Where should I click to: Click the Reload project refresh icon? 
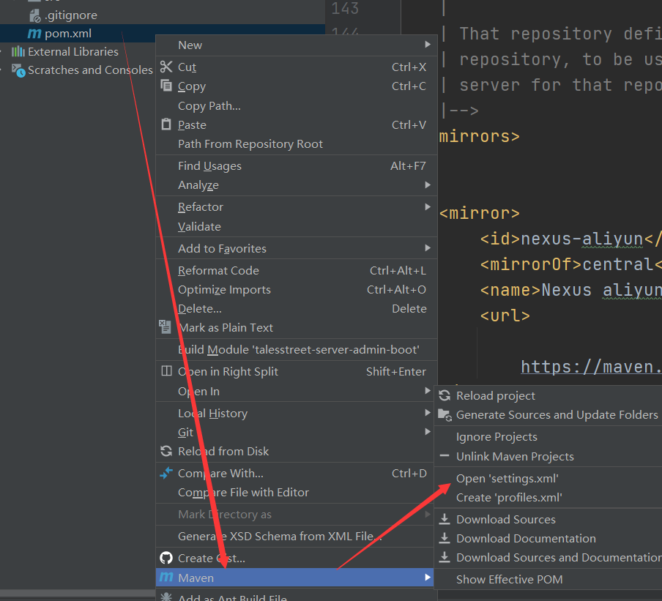[x=445, y=395]
